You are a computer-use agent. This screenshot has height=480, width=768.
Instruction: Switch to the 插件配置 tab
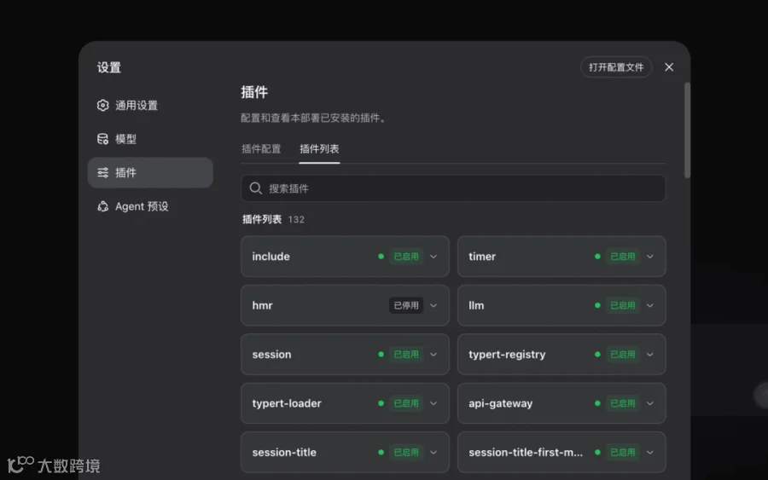pos(261,148)
